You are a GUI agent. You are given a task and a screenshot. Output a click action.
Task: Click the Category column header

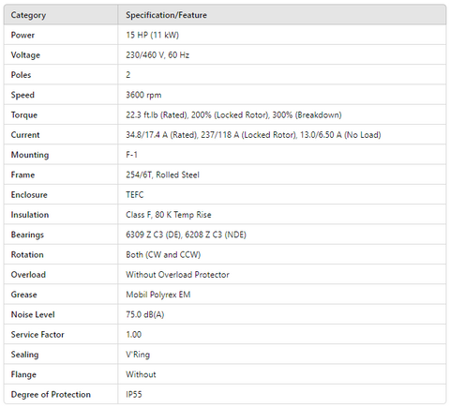pos(28,15)
